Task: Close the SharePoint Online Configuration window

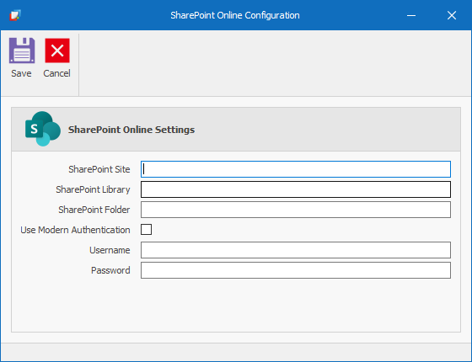Action: click(452, 15)
